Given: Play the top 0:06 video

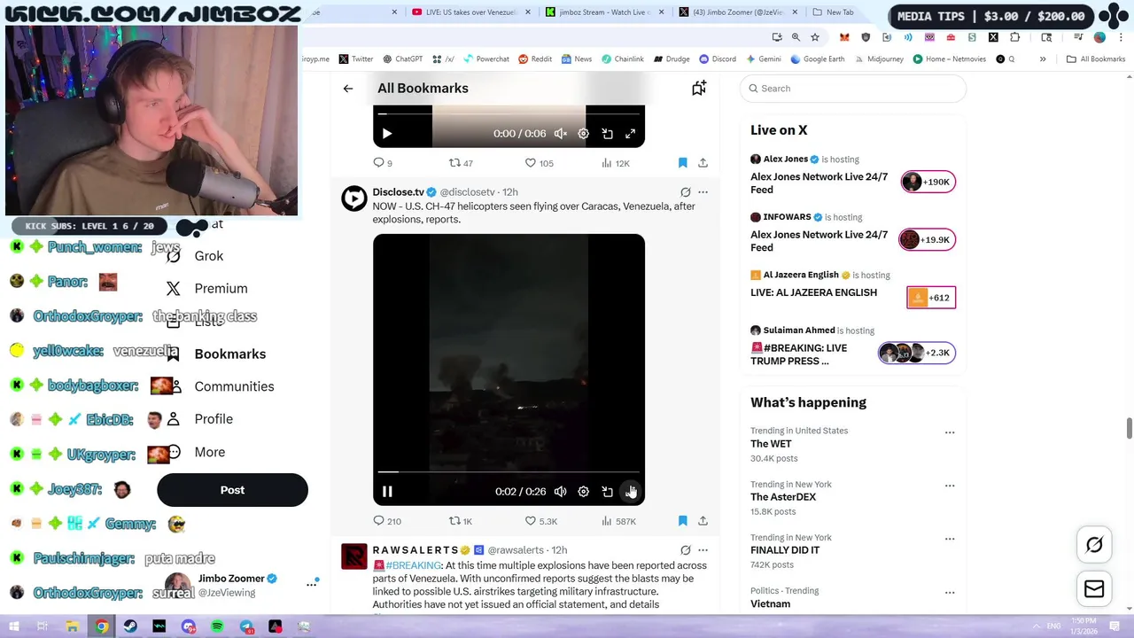Looking at the screenshot, I should click(387, 134).
